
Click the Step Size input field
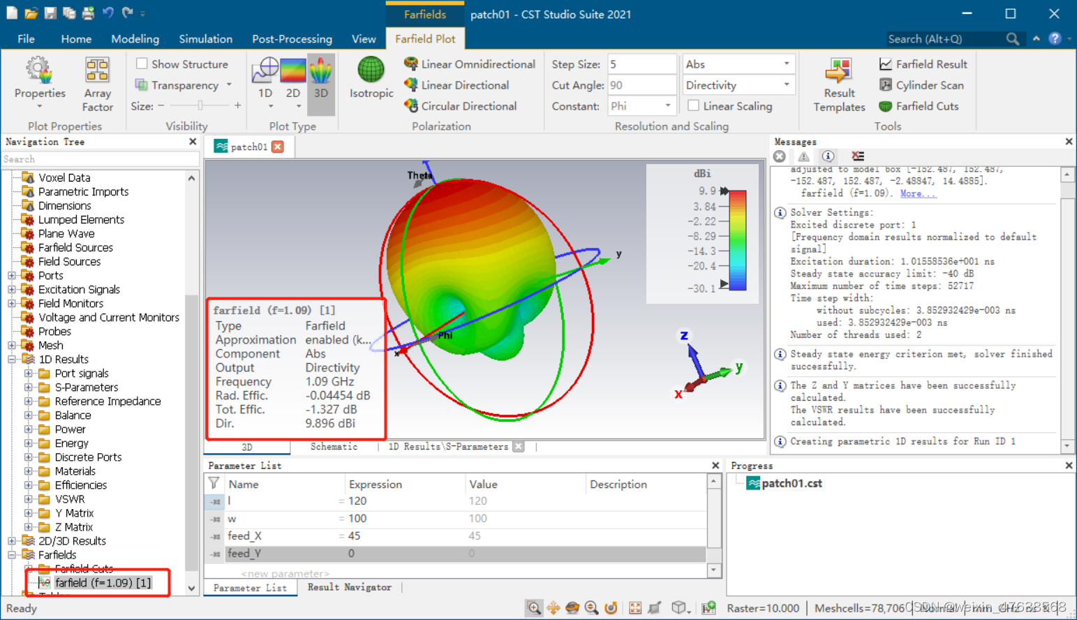coord(641,64)
